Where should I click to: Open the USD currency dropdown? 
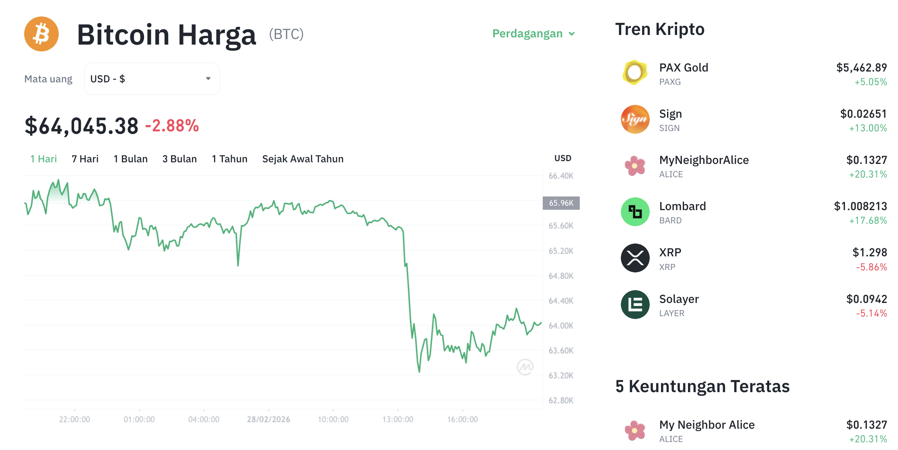pyautogui.click(x=152, y=78)
